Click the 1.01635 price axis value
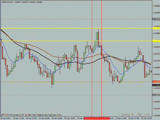The width and height of the screenshot is (160, 120). (156, 74)
